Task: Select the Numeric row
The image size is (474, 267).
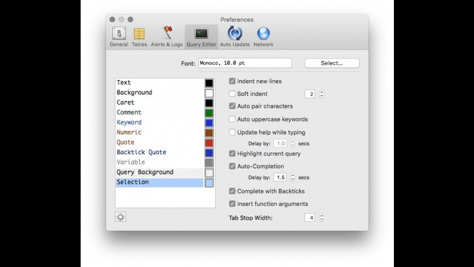Action: pyautogui.click(x=160, y=132)
